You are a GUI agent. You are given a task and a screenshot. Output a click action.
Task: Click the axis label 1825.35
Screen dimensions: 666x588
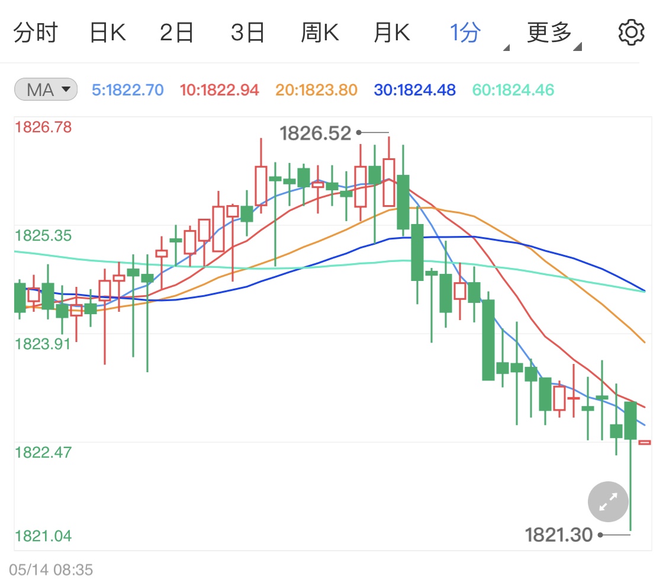pyautogui.click(x=43, y=235)
